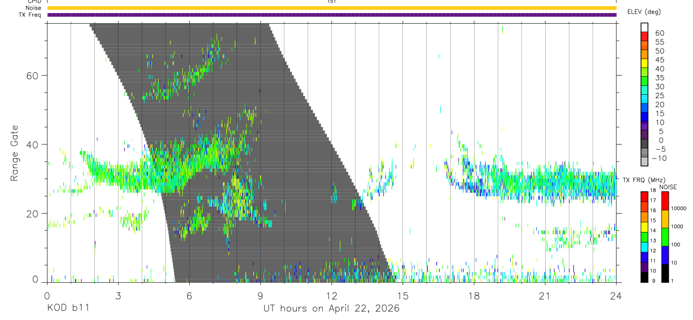Click the black segment of the TX FRQ bar
The image size is (693, 320).
coord(644,277)
